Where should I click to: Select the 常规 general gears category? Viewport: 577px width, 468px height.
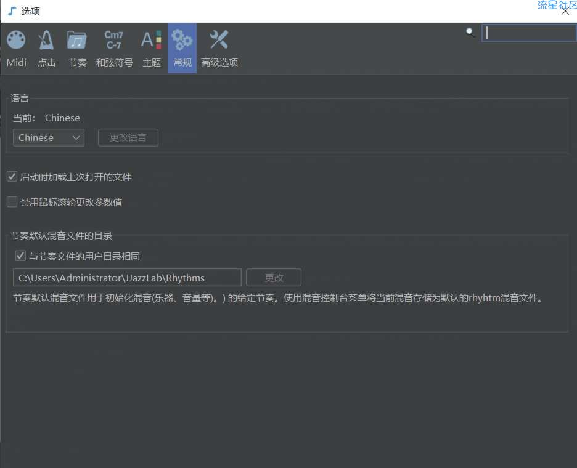[x=182, y=49]
